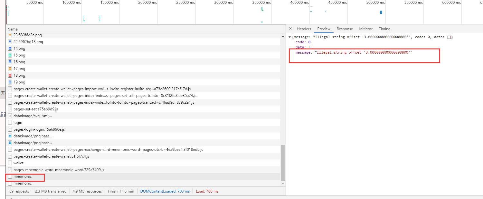This screenshot has height=199, width=483.
Task: Select the highlighted mnemonic request
Action: [x=143, y=177]
